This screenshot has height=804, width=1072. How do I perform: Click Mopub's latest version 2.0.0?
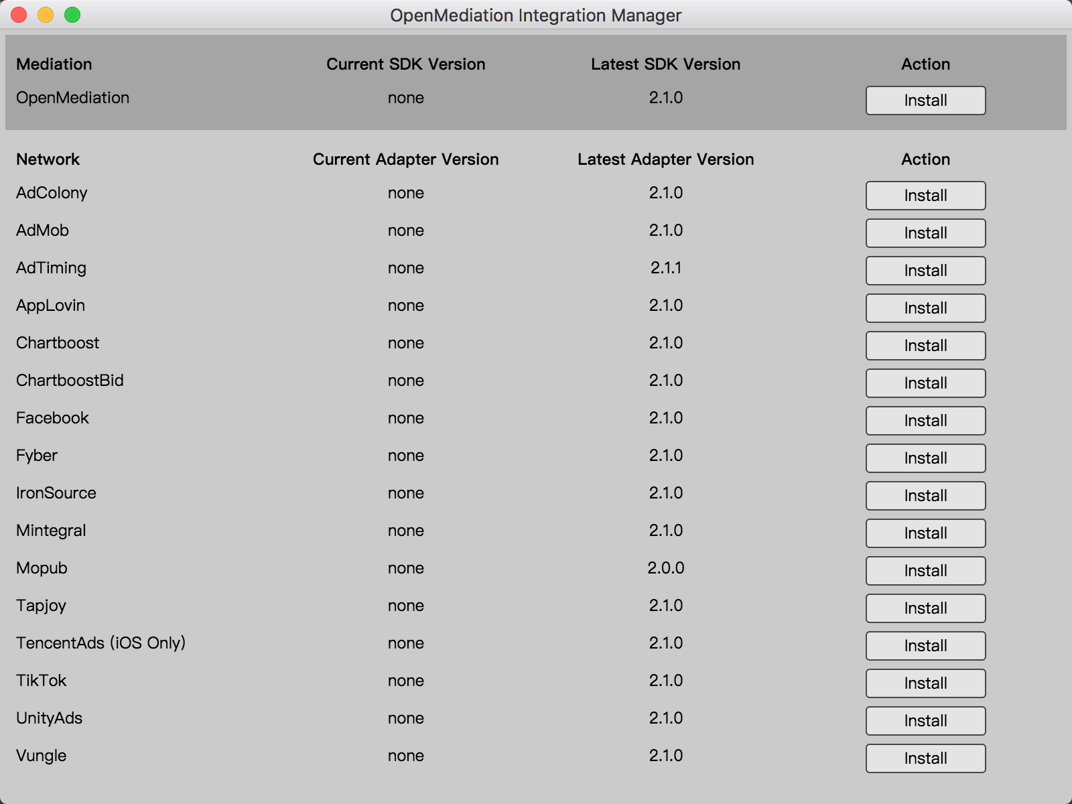click(666, 568)
